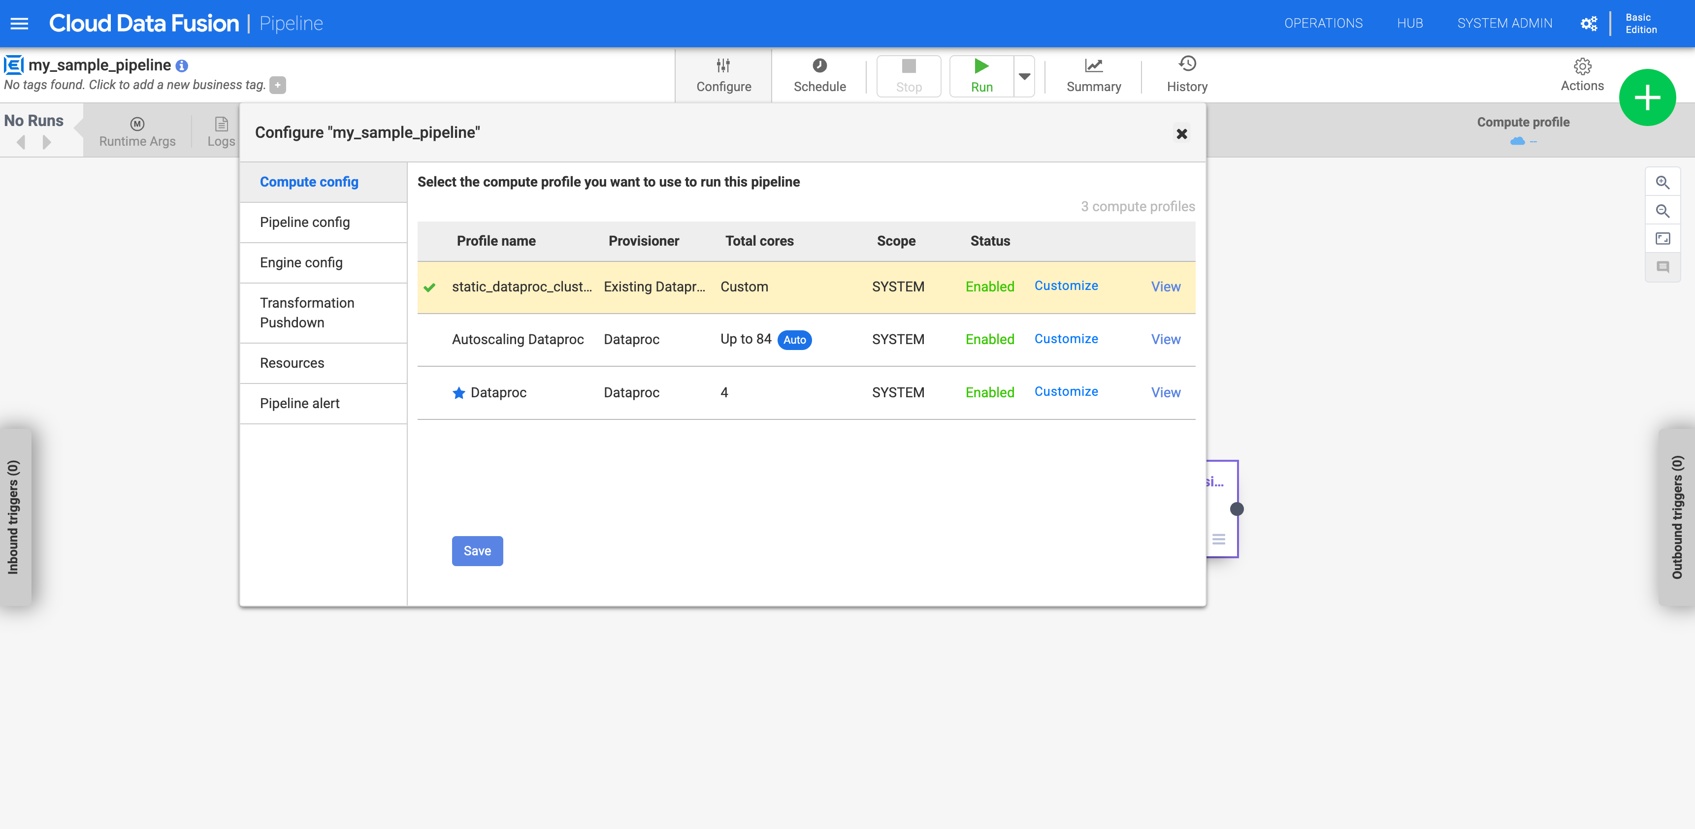Click Save button to confirm profile

coord(478,550)
